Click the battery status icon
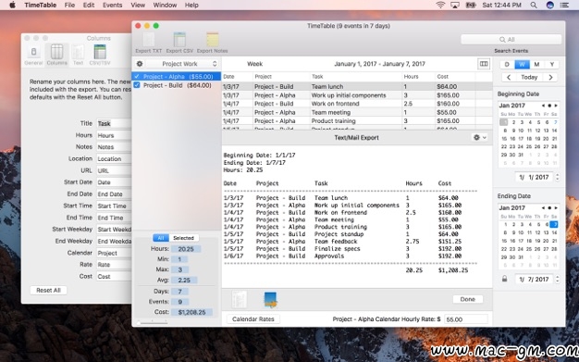This screenshot has width=579, height=362. (471, 6)
